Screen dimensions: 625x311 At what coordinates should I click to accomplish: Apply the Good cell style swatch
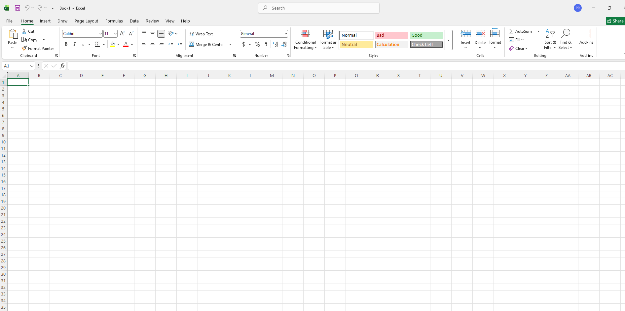[x=426, y=35]
